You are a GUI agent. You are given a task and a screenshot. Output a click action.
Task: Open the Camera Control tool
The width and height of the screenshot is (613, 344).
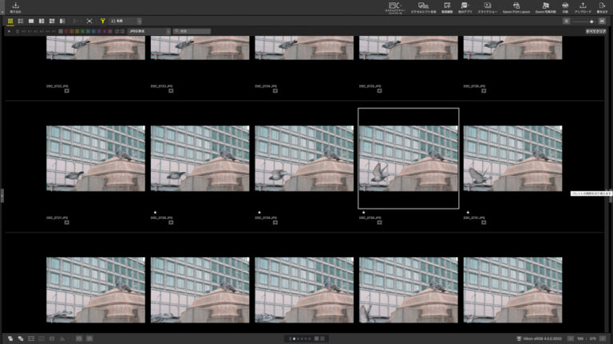pos(394,7)
